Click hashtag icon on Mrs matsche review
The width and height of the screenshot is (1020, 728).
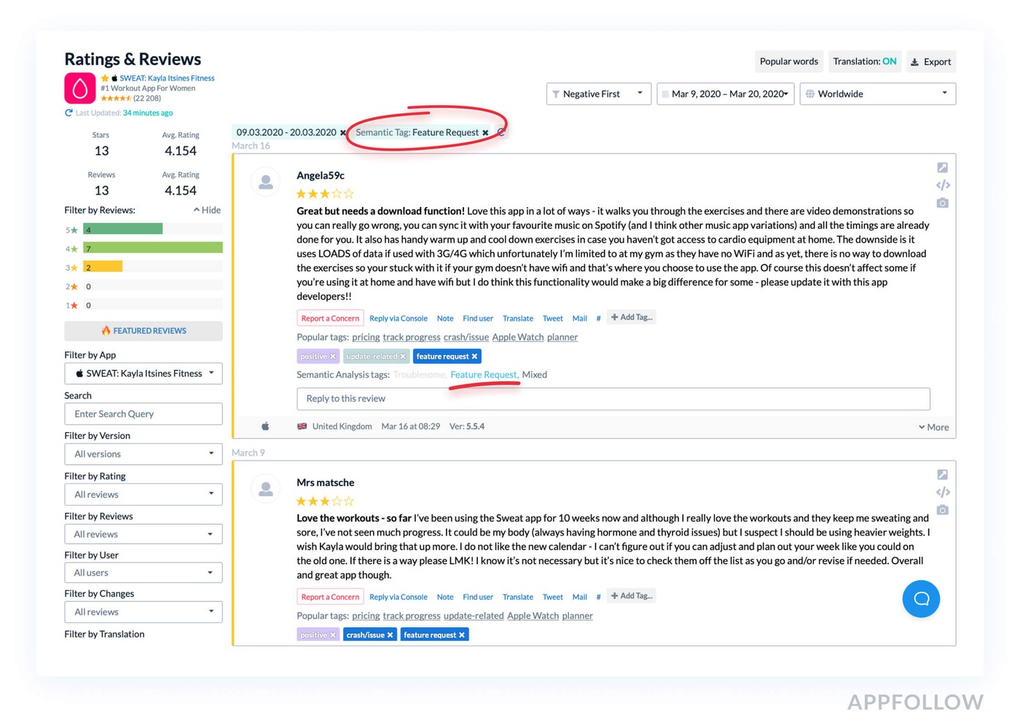tap(598, 597)
